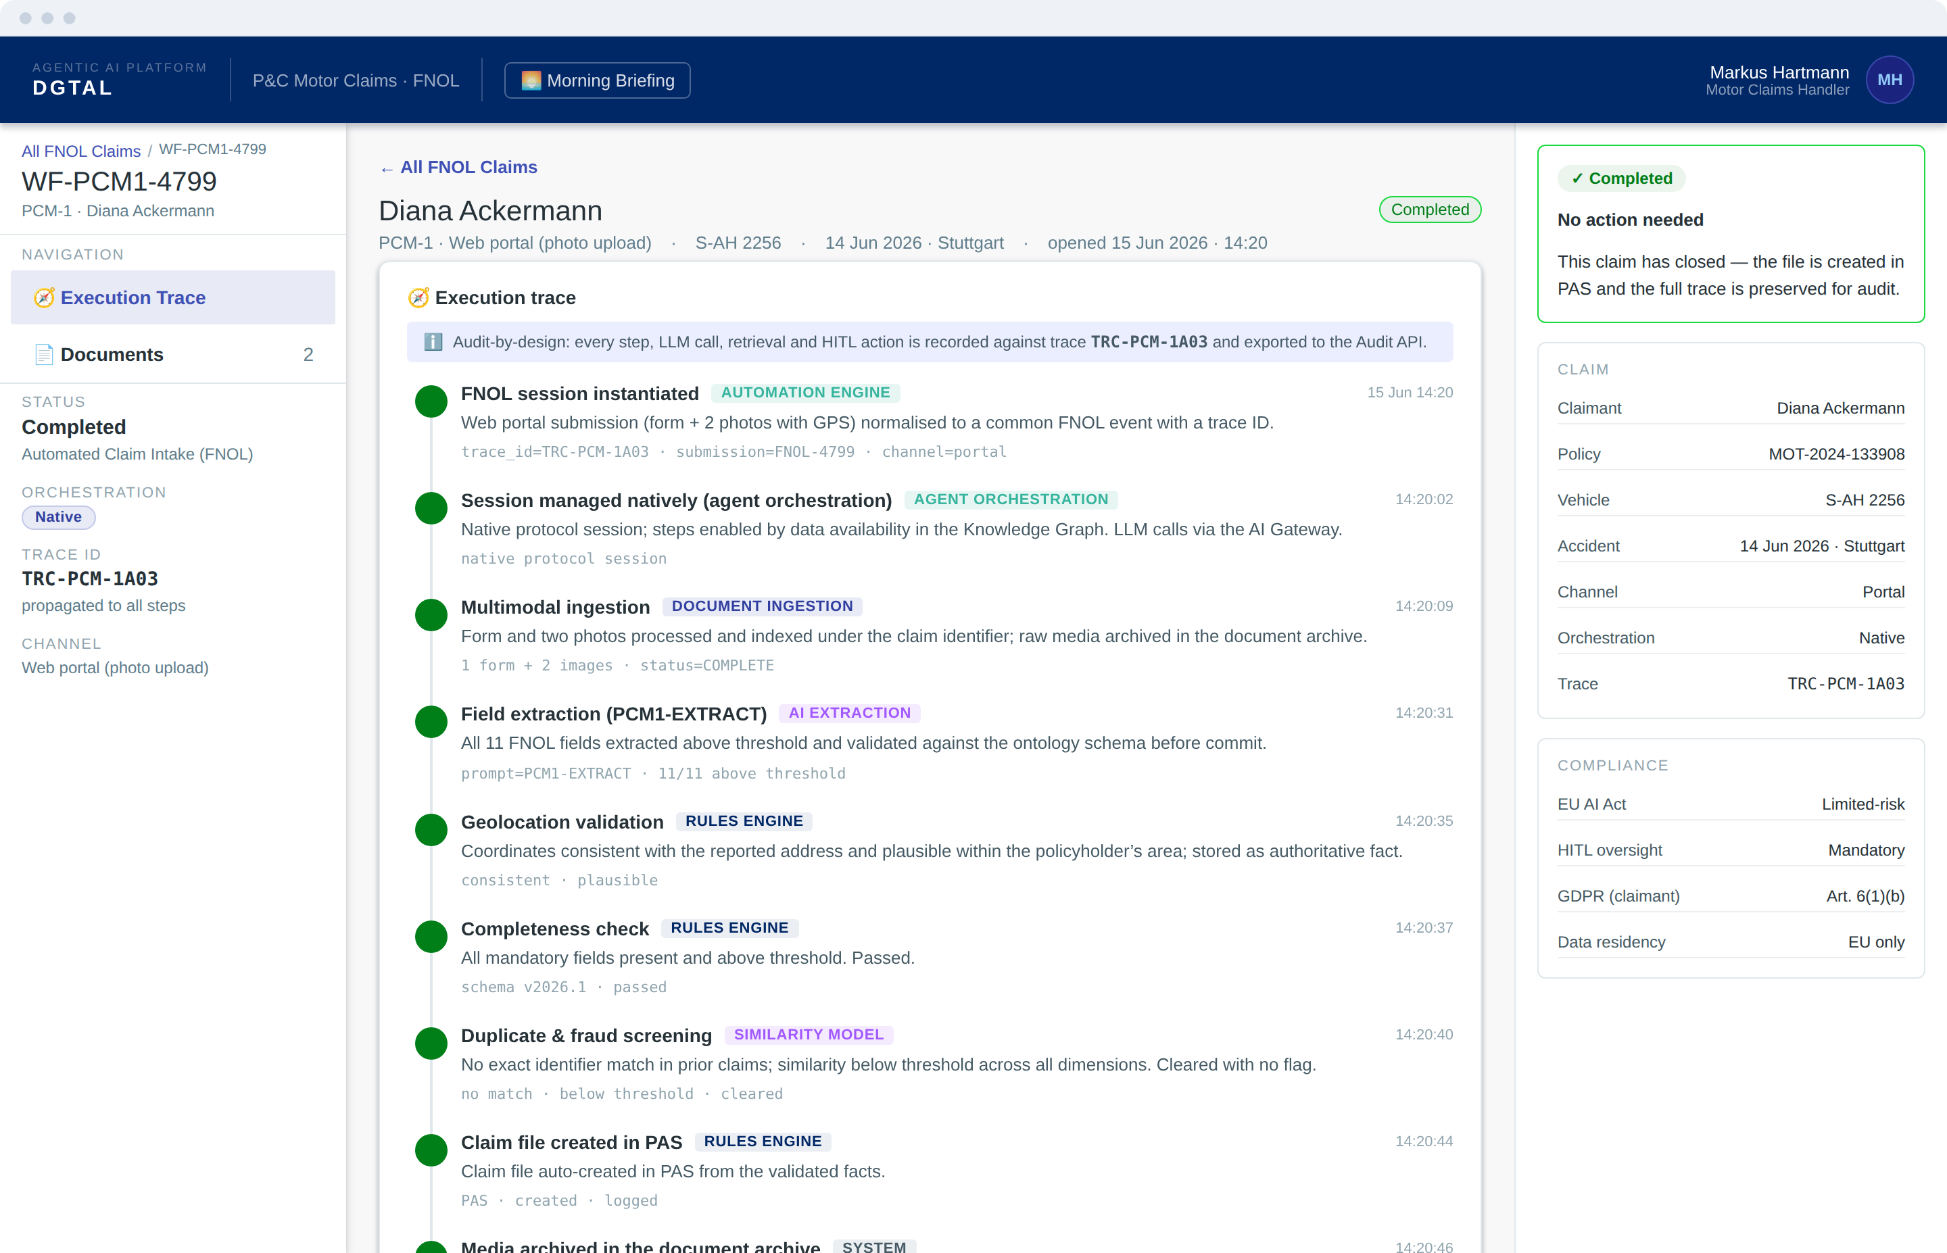Click RULES ENGINE tag on Geolocation validation
Image resolution: width=1947 pixels, height=1253 pixels.
click(744, 821)
